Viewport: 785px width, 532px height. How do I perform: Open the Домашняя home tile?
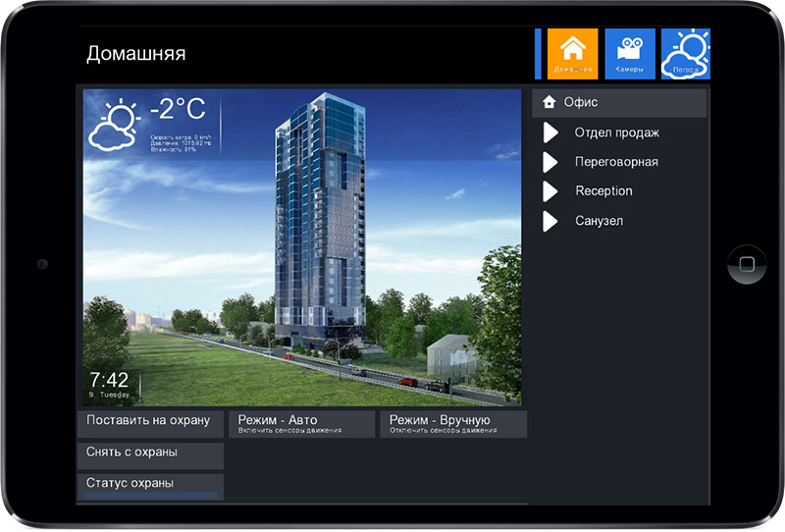tap(572, 53)
